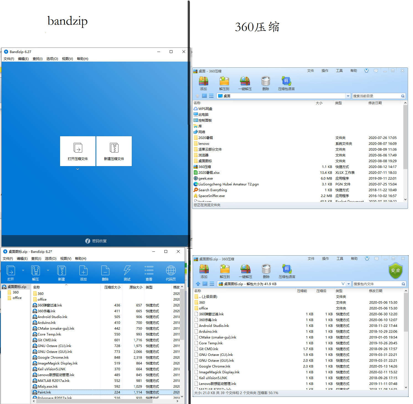Expand the chevron below 打开压缩文件 tile
The width and height of the screenshot is (413, 404).
(x=78, y=169)
